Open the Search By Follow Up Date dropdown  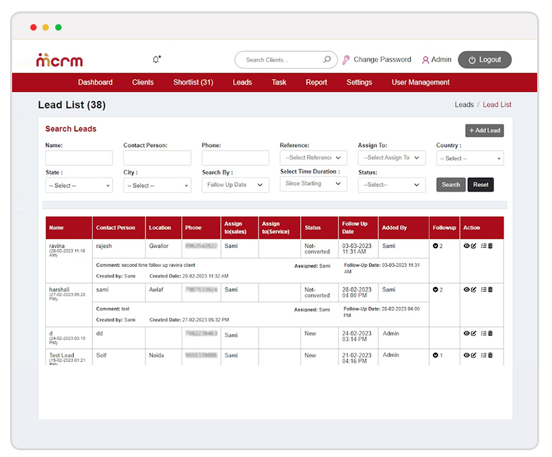pos(235,185)
